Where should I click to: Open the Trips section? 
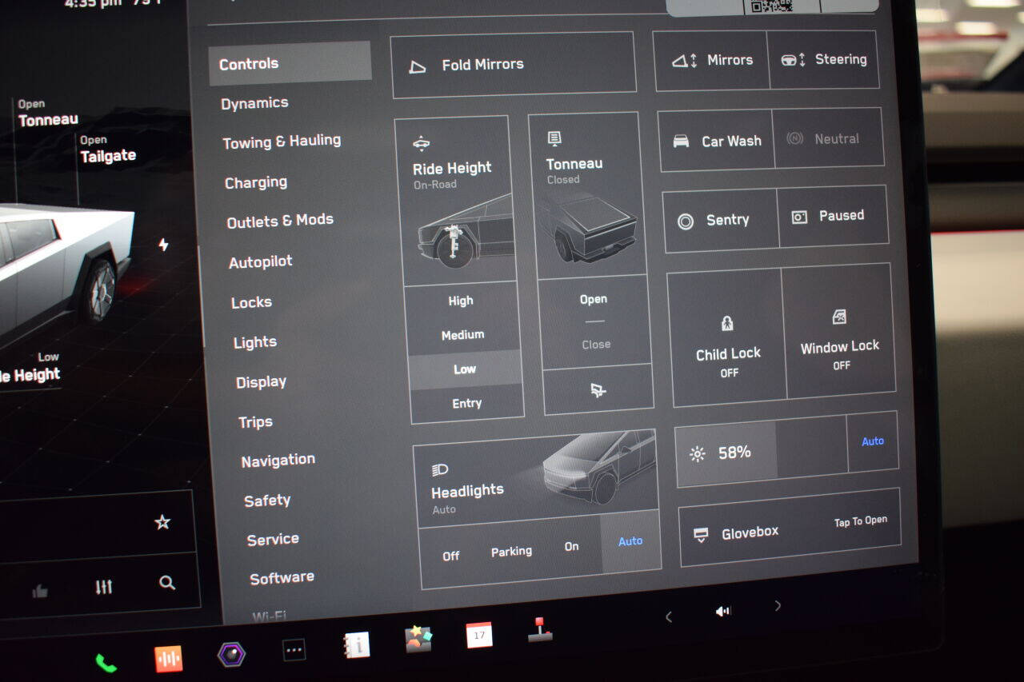255,422
